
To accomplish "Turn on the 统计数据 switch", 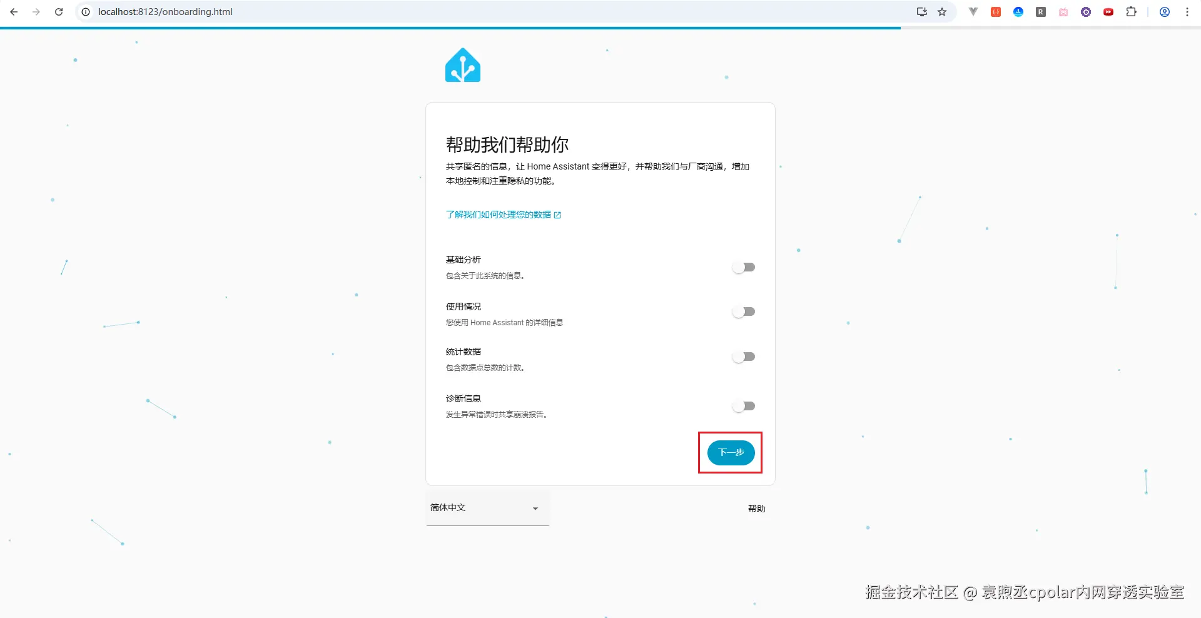I will click(x=744, y=357).
